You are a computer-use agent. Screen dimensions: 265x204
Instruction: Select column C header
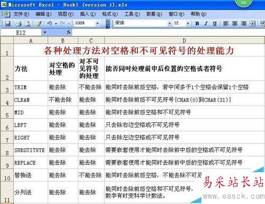pos(91,41)
